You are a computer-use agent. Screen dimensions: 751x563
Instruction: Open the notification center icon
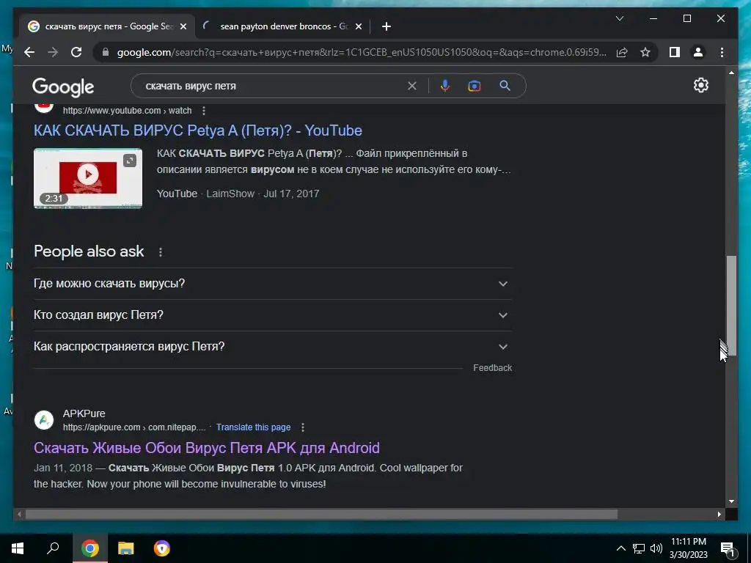click(x=728, y=549)
